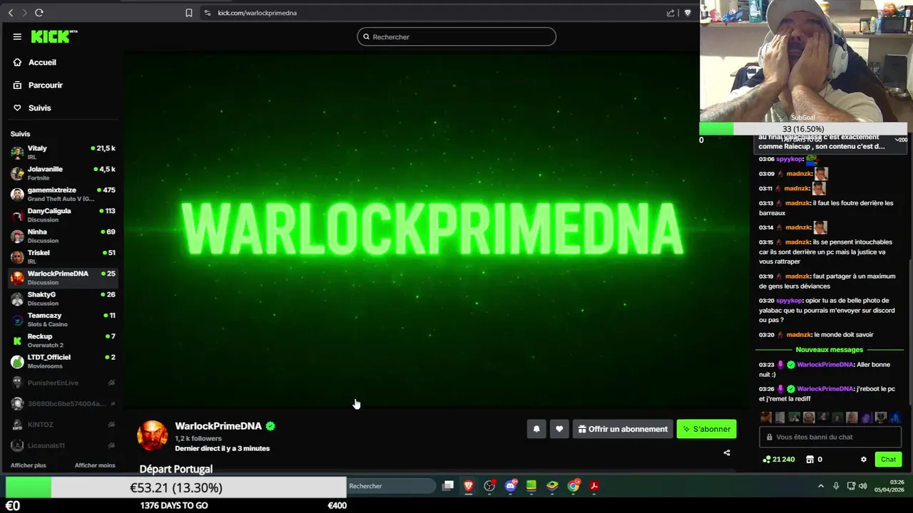Reload the page with the refresh icon
This screenshot has height=513, width=913.
39,13
